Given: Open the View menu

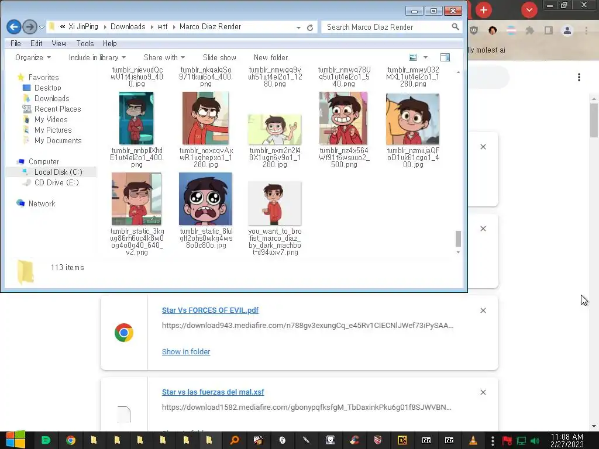Looking at the screenshot, I should (x=59, y=43).
